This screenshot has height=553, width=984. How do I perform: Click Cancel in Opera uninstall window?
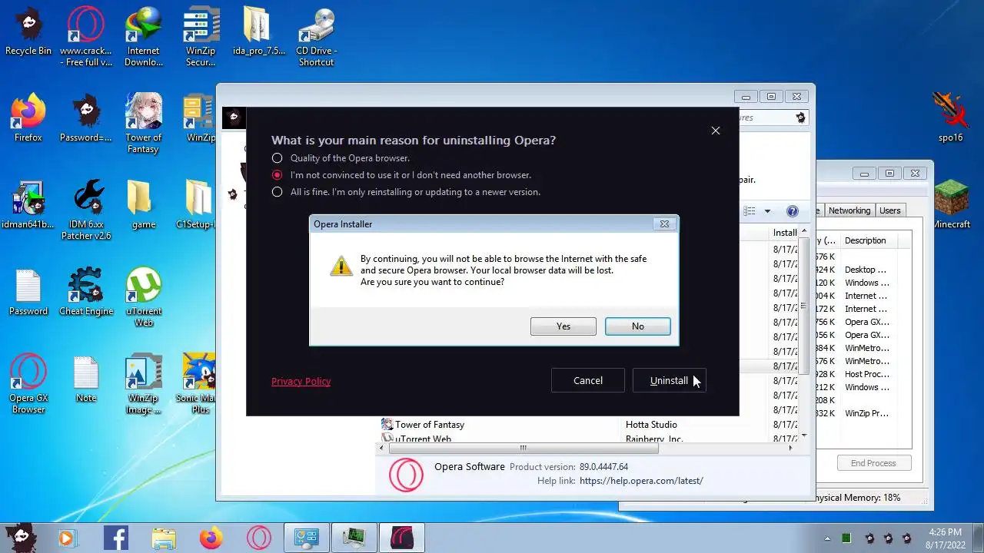587,380
